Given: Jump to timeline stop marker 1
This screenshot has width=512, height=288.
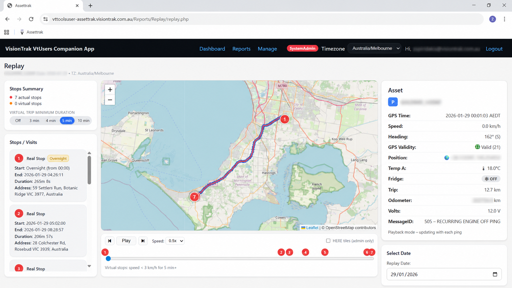Looking at the screenshot, I should click(105, 252).
